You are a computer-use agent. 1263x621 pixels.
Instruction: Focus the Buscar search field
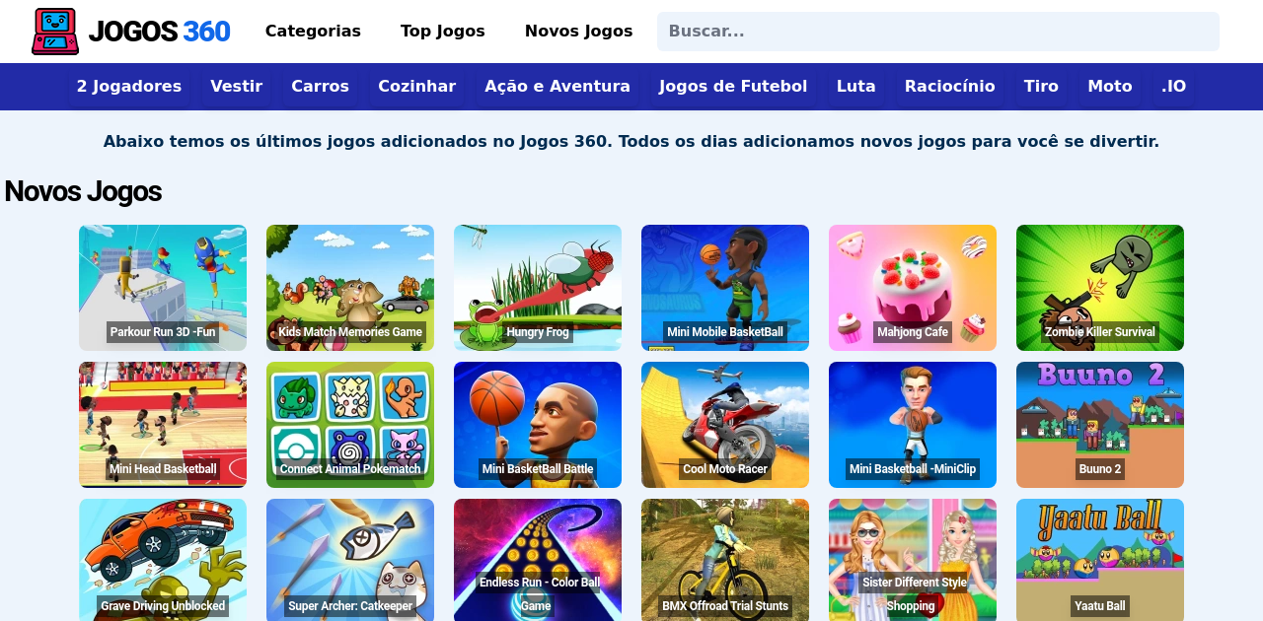pos(938,32)
